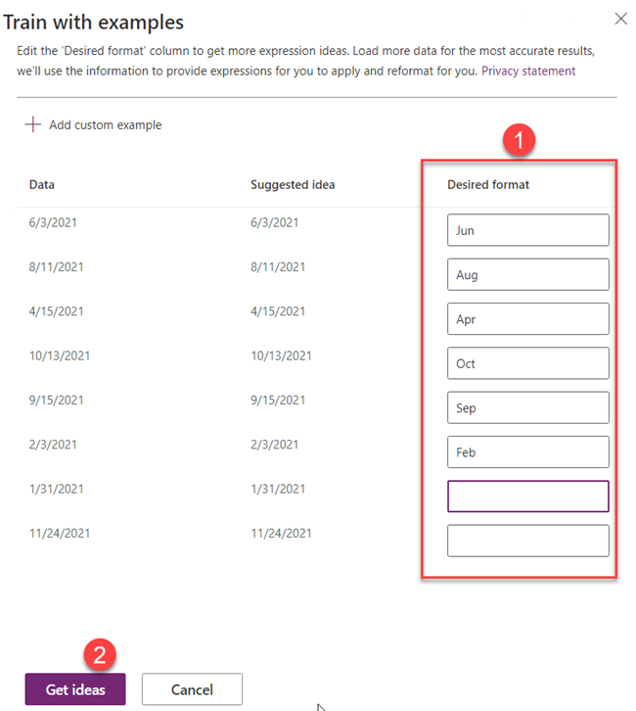
Task: Click the Suggested idea column header
Action: click(x=293, y=184)
